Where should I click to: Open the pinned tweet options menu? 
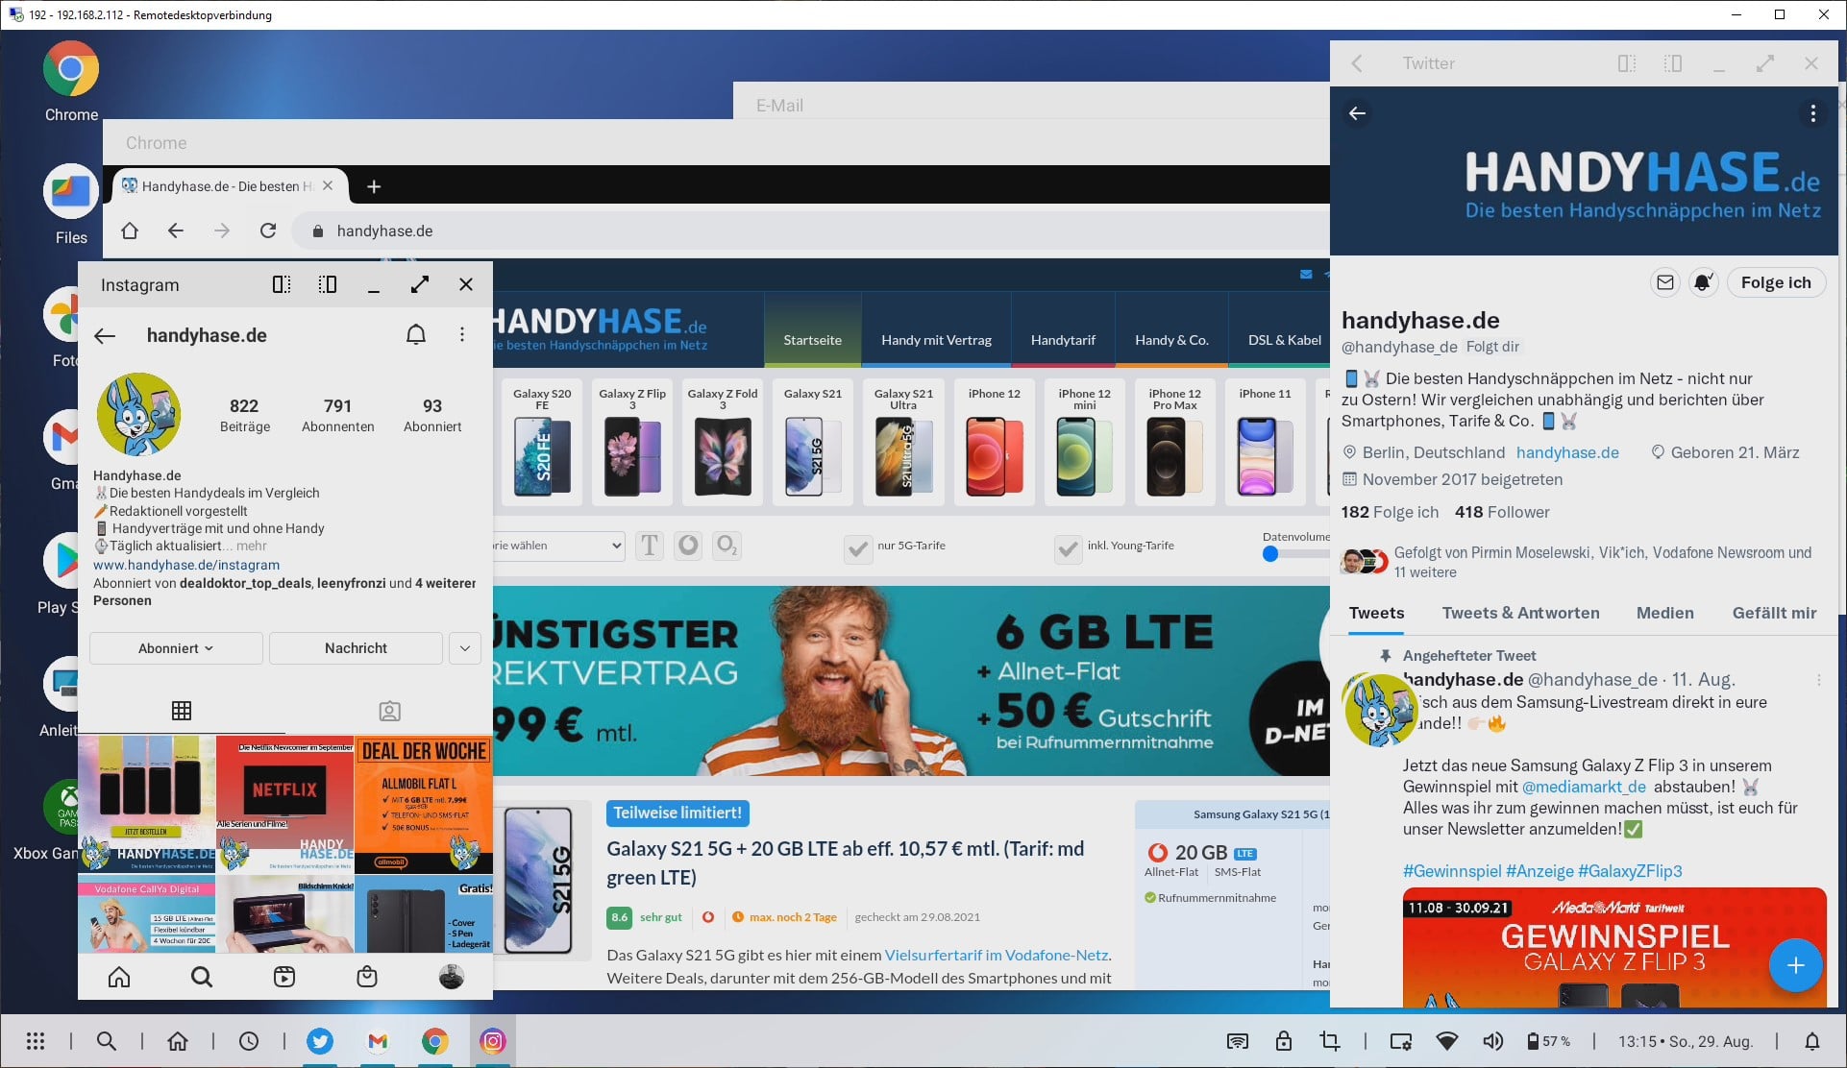click(1818, 680)
